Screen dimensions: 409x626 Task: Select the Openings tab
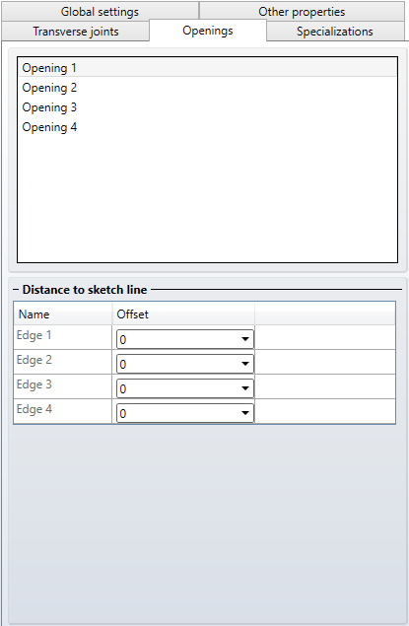[208, 31]
